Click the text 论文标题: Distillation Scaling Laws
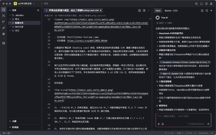Image resolution: width=216 pixels, height=135 pixels. pyautogui.click(x=78, y=37)
